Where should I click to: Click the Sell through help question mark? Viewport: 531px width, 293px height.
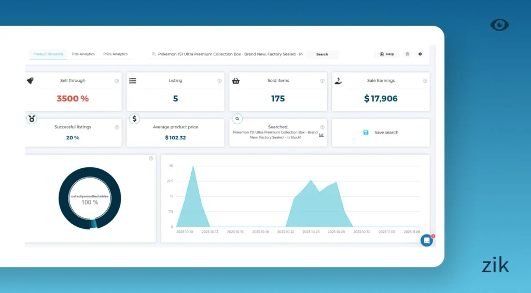tap(117, 81)
